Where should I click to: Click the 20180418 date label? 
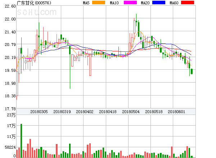(x=108, y=112)
